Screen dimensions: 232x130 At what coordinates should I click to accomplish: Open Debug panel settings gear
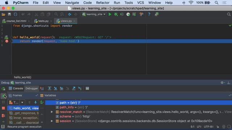point(222,83)
